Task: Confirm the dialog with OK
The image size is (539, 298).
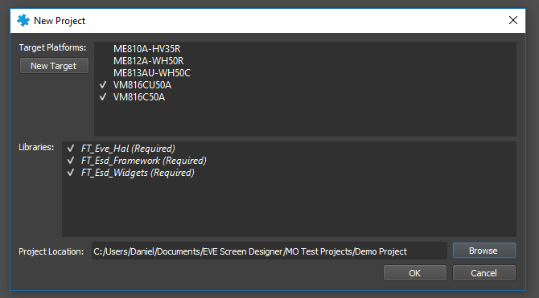Action: pos(415,273)
